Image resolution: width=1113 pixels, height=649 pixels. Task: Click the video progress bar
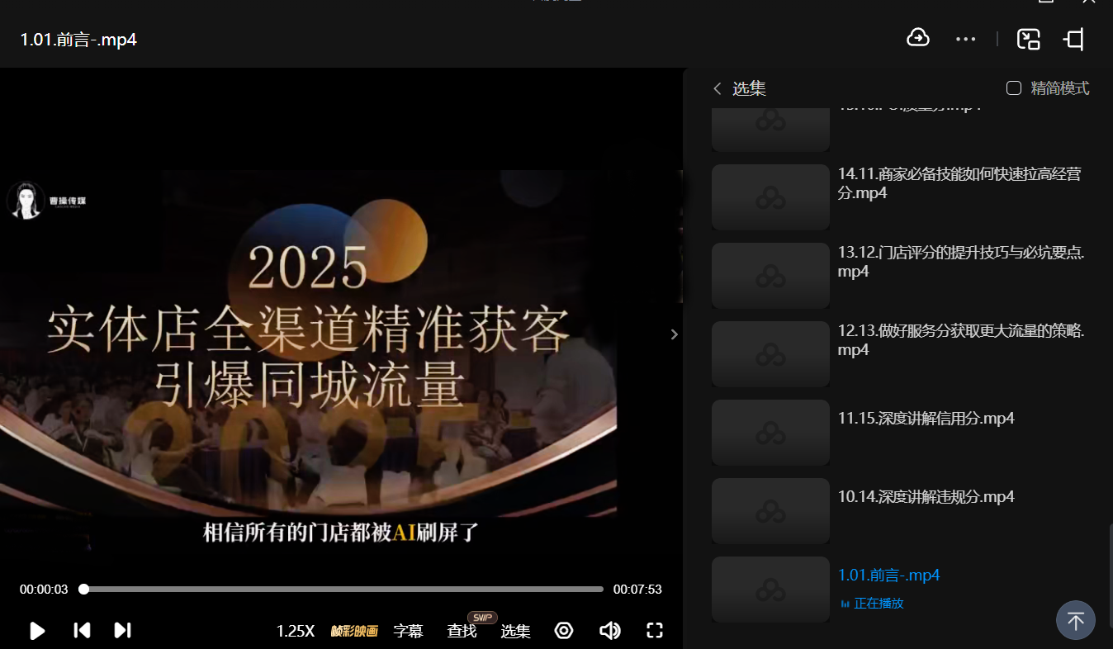click(343, 590)
